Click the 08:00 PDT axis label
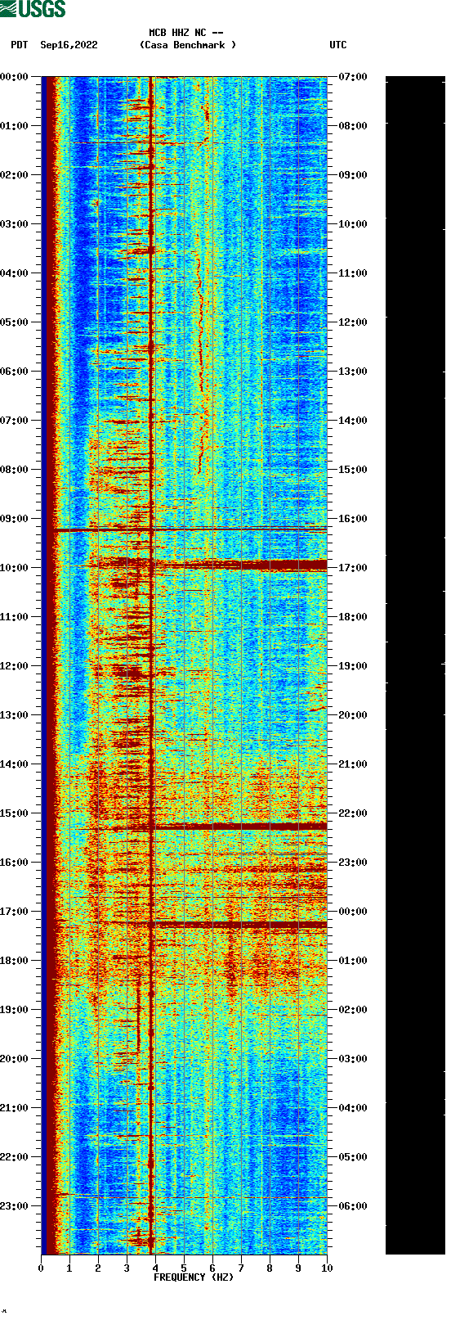The height and width of the screenshot is (1320, 451). pos(14,470)
